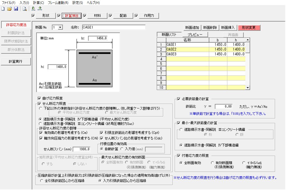Viewport: 286px width, 190px height.
Task: Switch to the 断面リスト tab
Action: point(169,35)
